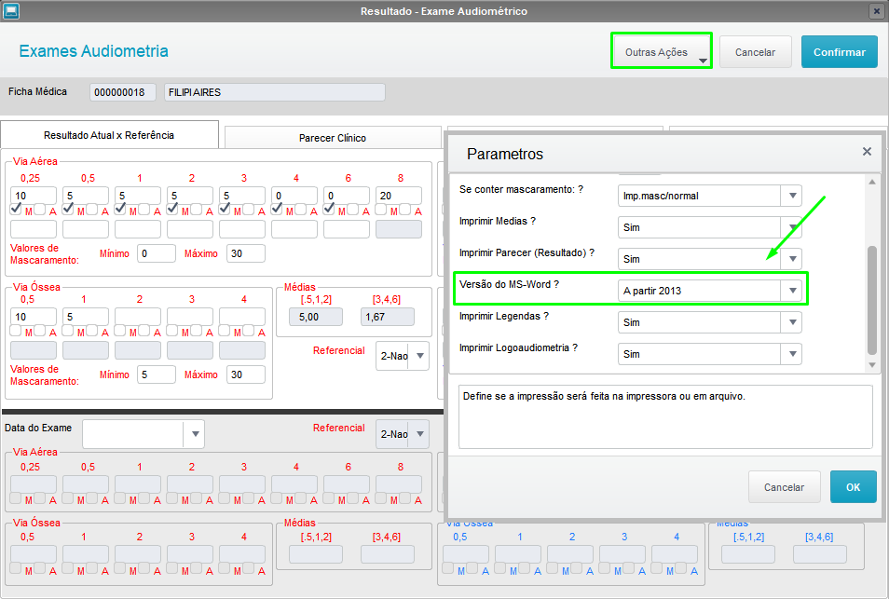889x599 pixels.
Task: Close the Parametros dialog with X
Action: 867,151
